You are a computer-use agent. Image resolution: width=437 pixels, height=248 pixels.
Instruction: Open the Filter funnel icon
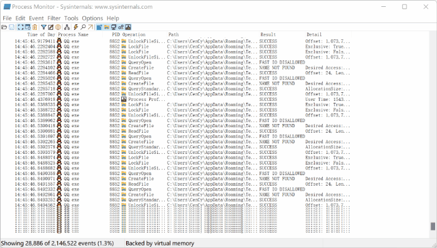click(44, 27)
